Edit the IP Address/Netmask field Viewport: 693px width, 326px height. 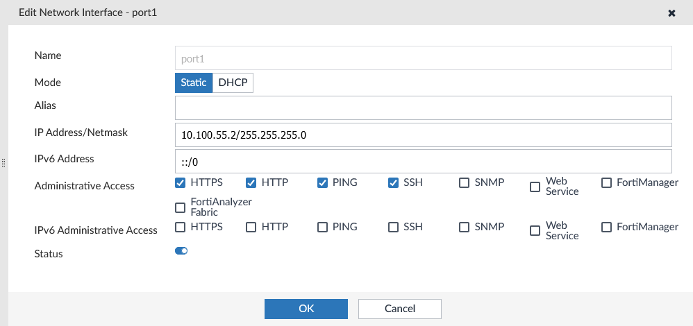tap(424, 135)
